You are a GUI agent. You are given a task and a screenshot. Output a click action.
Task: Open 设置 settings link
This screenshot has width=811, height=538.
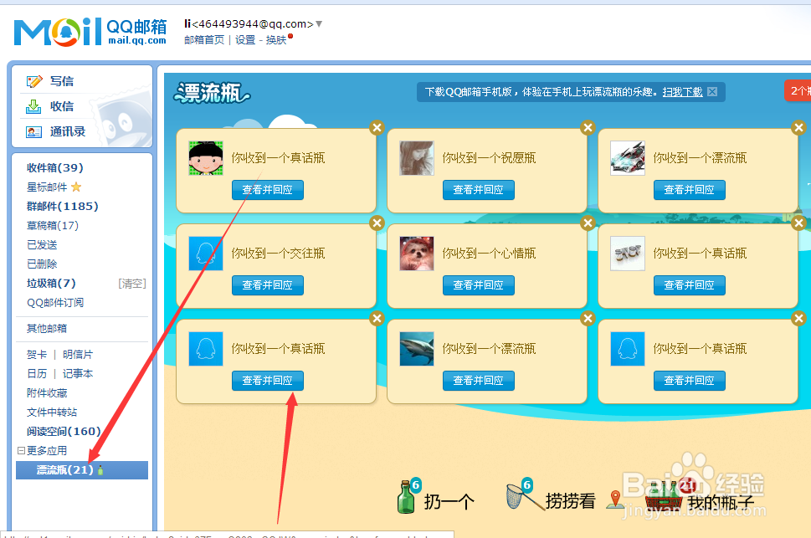click(245, 40)
